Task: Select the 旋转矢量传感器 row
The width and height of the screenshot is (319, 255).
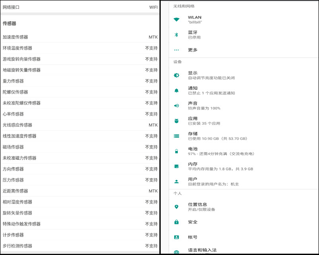Action: click(x=80, y=212)
